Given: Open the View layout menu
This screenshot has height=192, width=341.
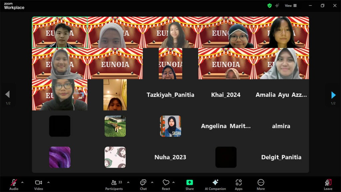Looking at the screenshot, I should click(x=291, y=6).
